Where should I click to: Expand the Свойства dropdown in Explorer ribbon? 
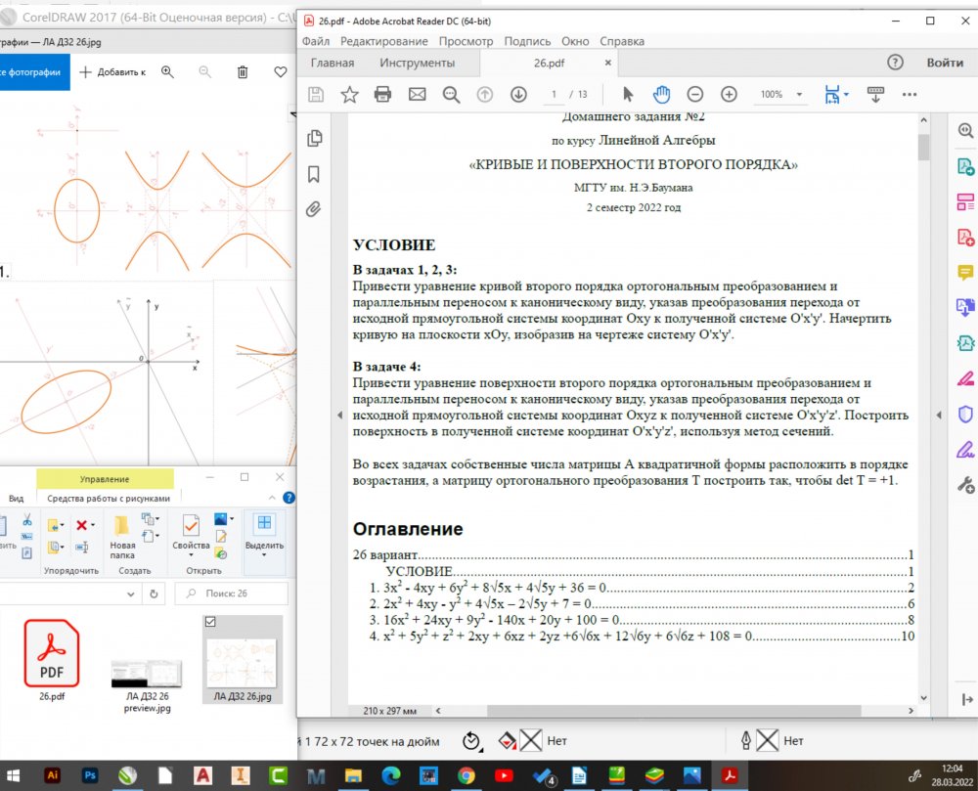(191, 555)
